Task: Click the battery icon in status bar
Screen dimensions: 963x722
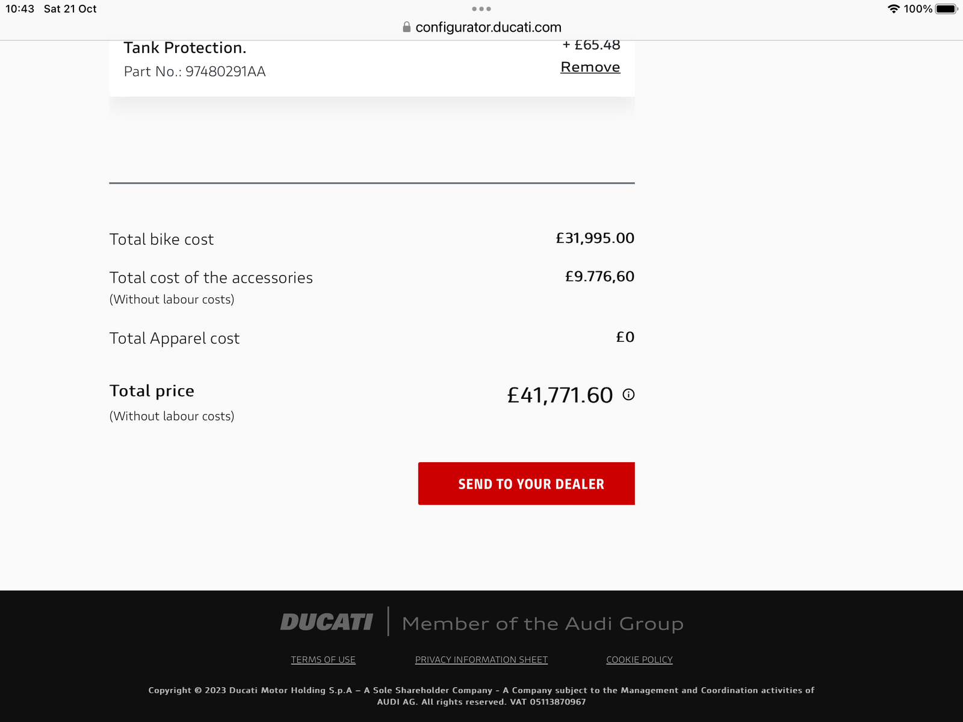Action: click(x=946, y=9)
